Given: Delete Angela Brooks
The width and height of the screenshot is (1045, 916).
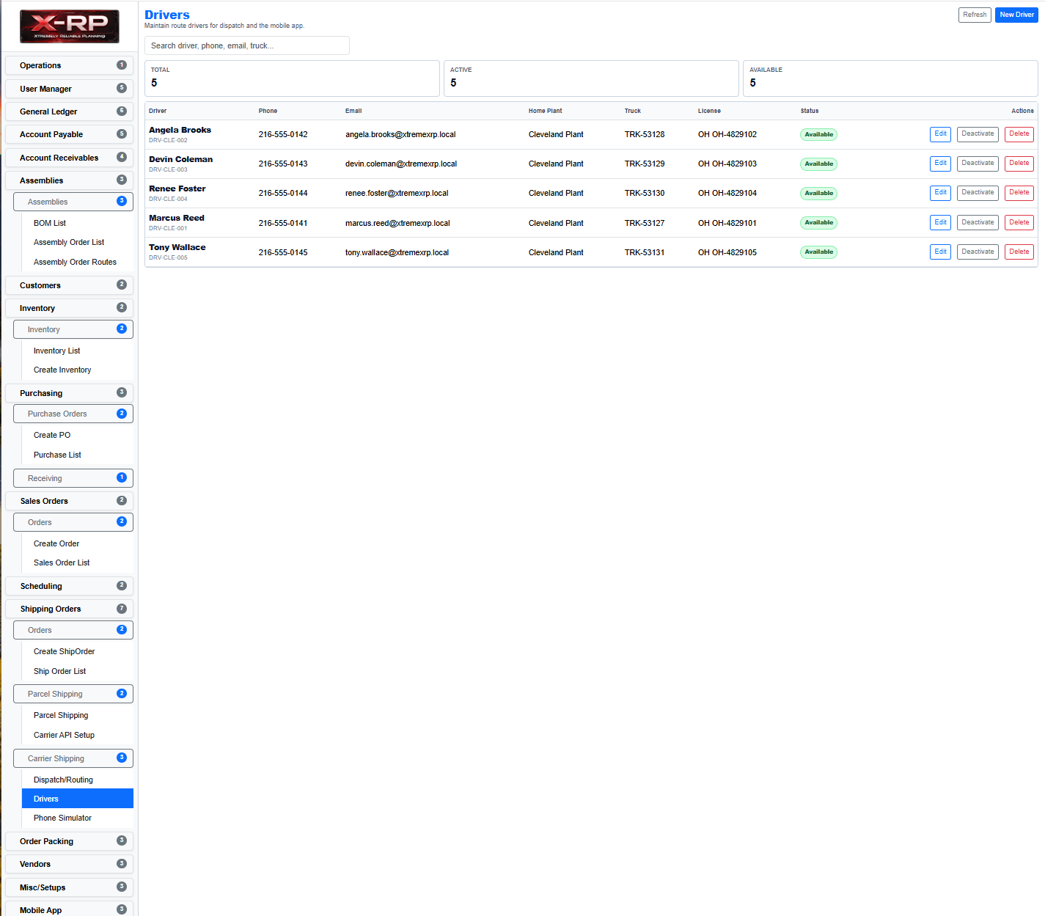Looking at the screenshot, I should pyautogui.click(x=1019, y=134).
